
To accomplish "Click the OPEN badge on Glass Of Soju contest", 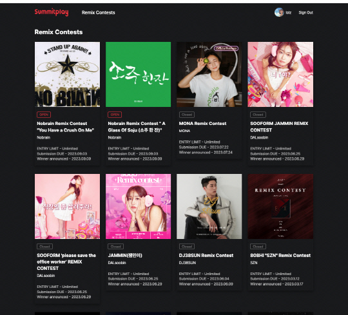I will (115, 115).
